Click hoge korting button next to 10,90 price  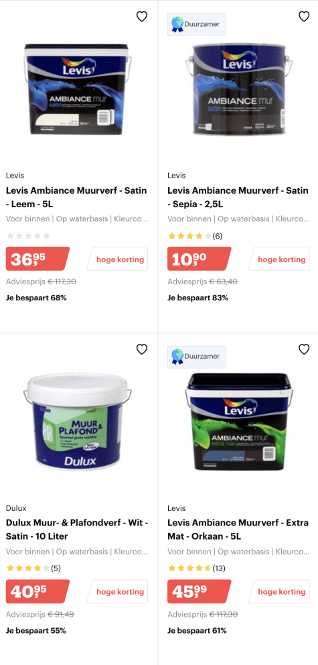279,259
